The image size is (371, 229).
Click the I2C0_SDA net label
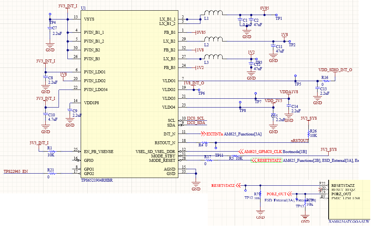point(196,123)
